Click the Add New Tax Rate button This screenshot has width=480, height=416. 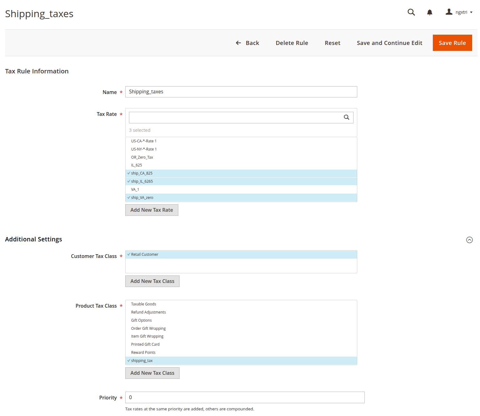[151, 210]
